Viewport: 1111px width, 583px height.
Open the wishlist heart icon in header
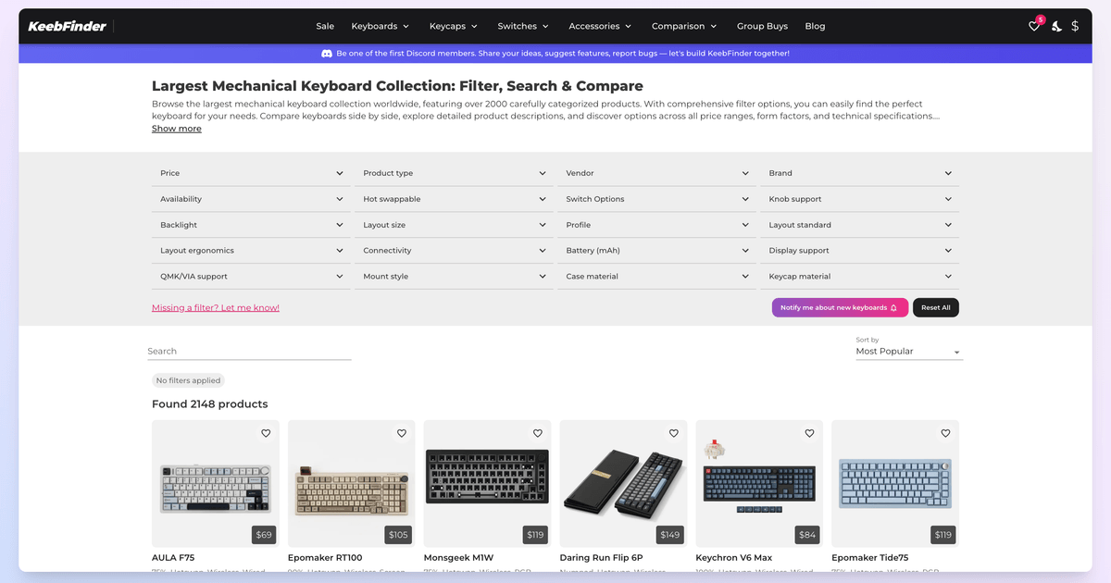click(1034, 26)
